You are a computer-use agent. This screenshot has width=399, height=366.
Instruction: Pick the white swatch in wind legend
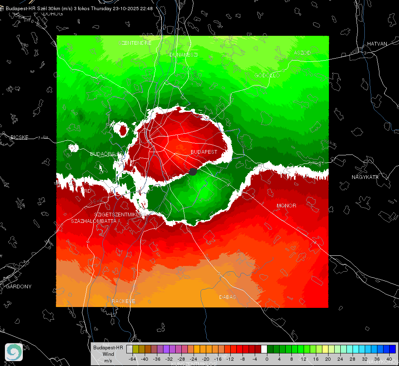(x=264, y=349)
